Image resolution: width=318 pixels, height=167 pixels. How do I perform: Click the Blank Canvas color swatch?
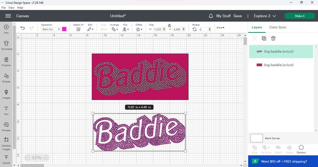[257, 138]
